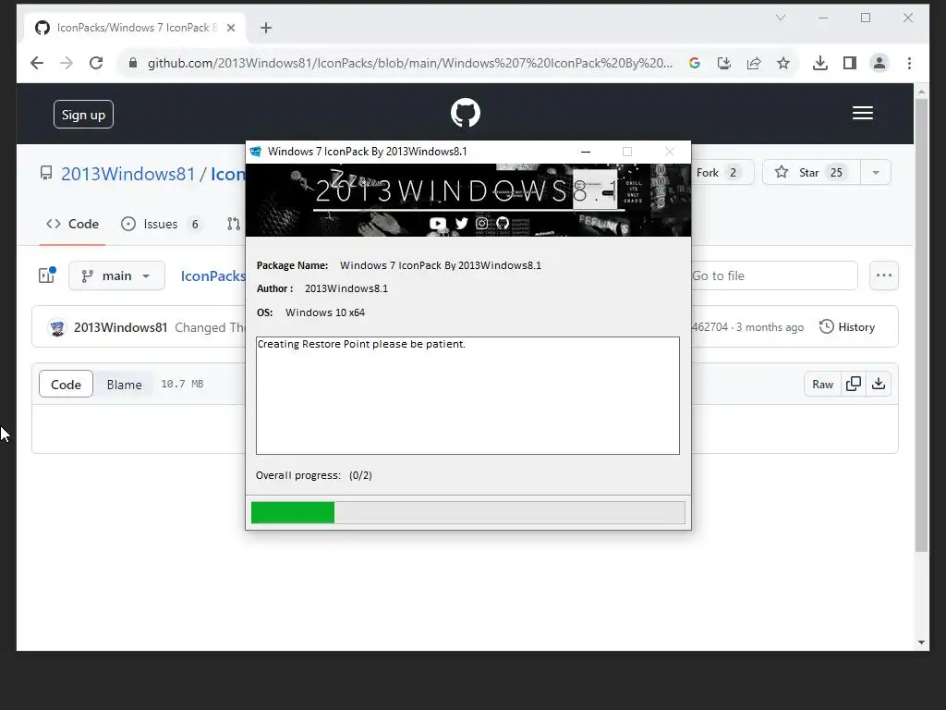Viewport: 946px width, 710px height.
Task: Click the install app icon in address bar
Action: [724, 63]
